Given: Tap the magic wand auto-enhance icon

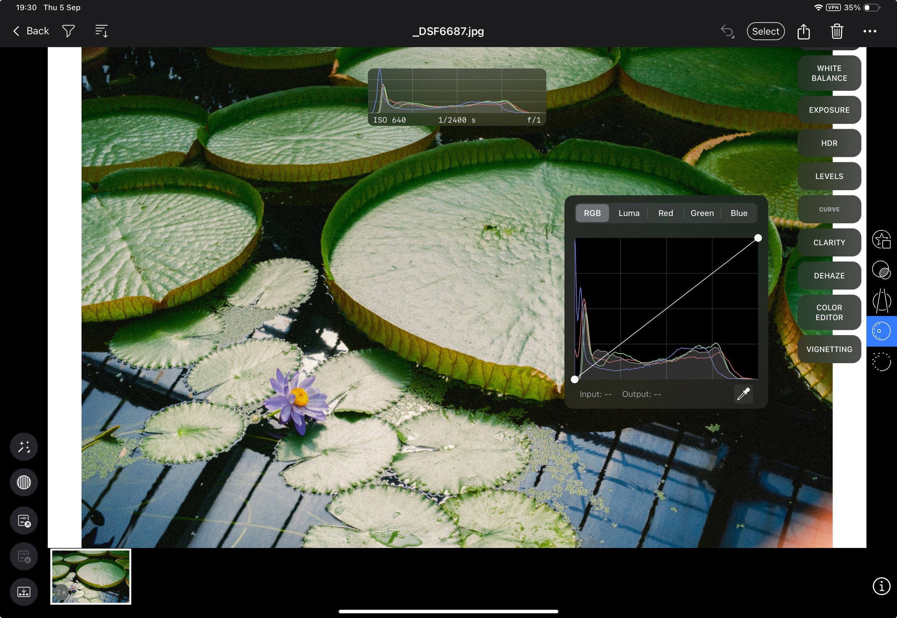Looking at the screenshot, I should pyautogui.click(x=24, y=446).
